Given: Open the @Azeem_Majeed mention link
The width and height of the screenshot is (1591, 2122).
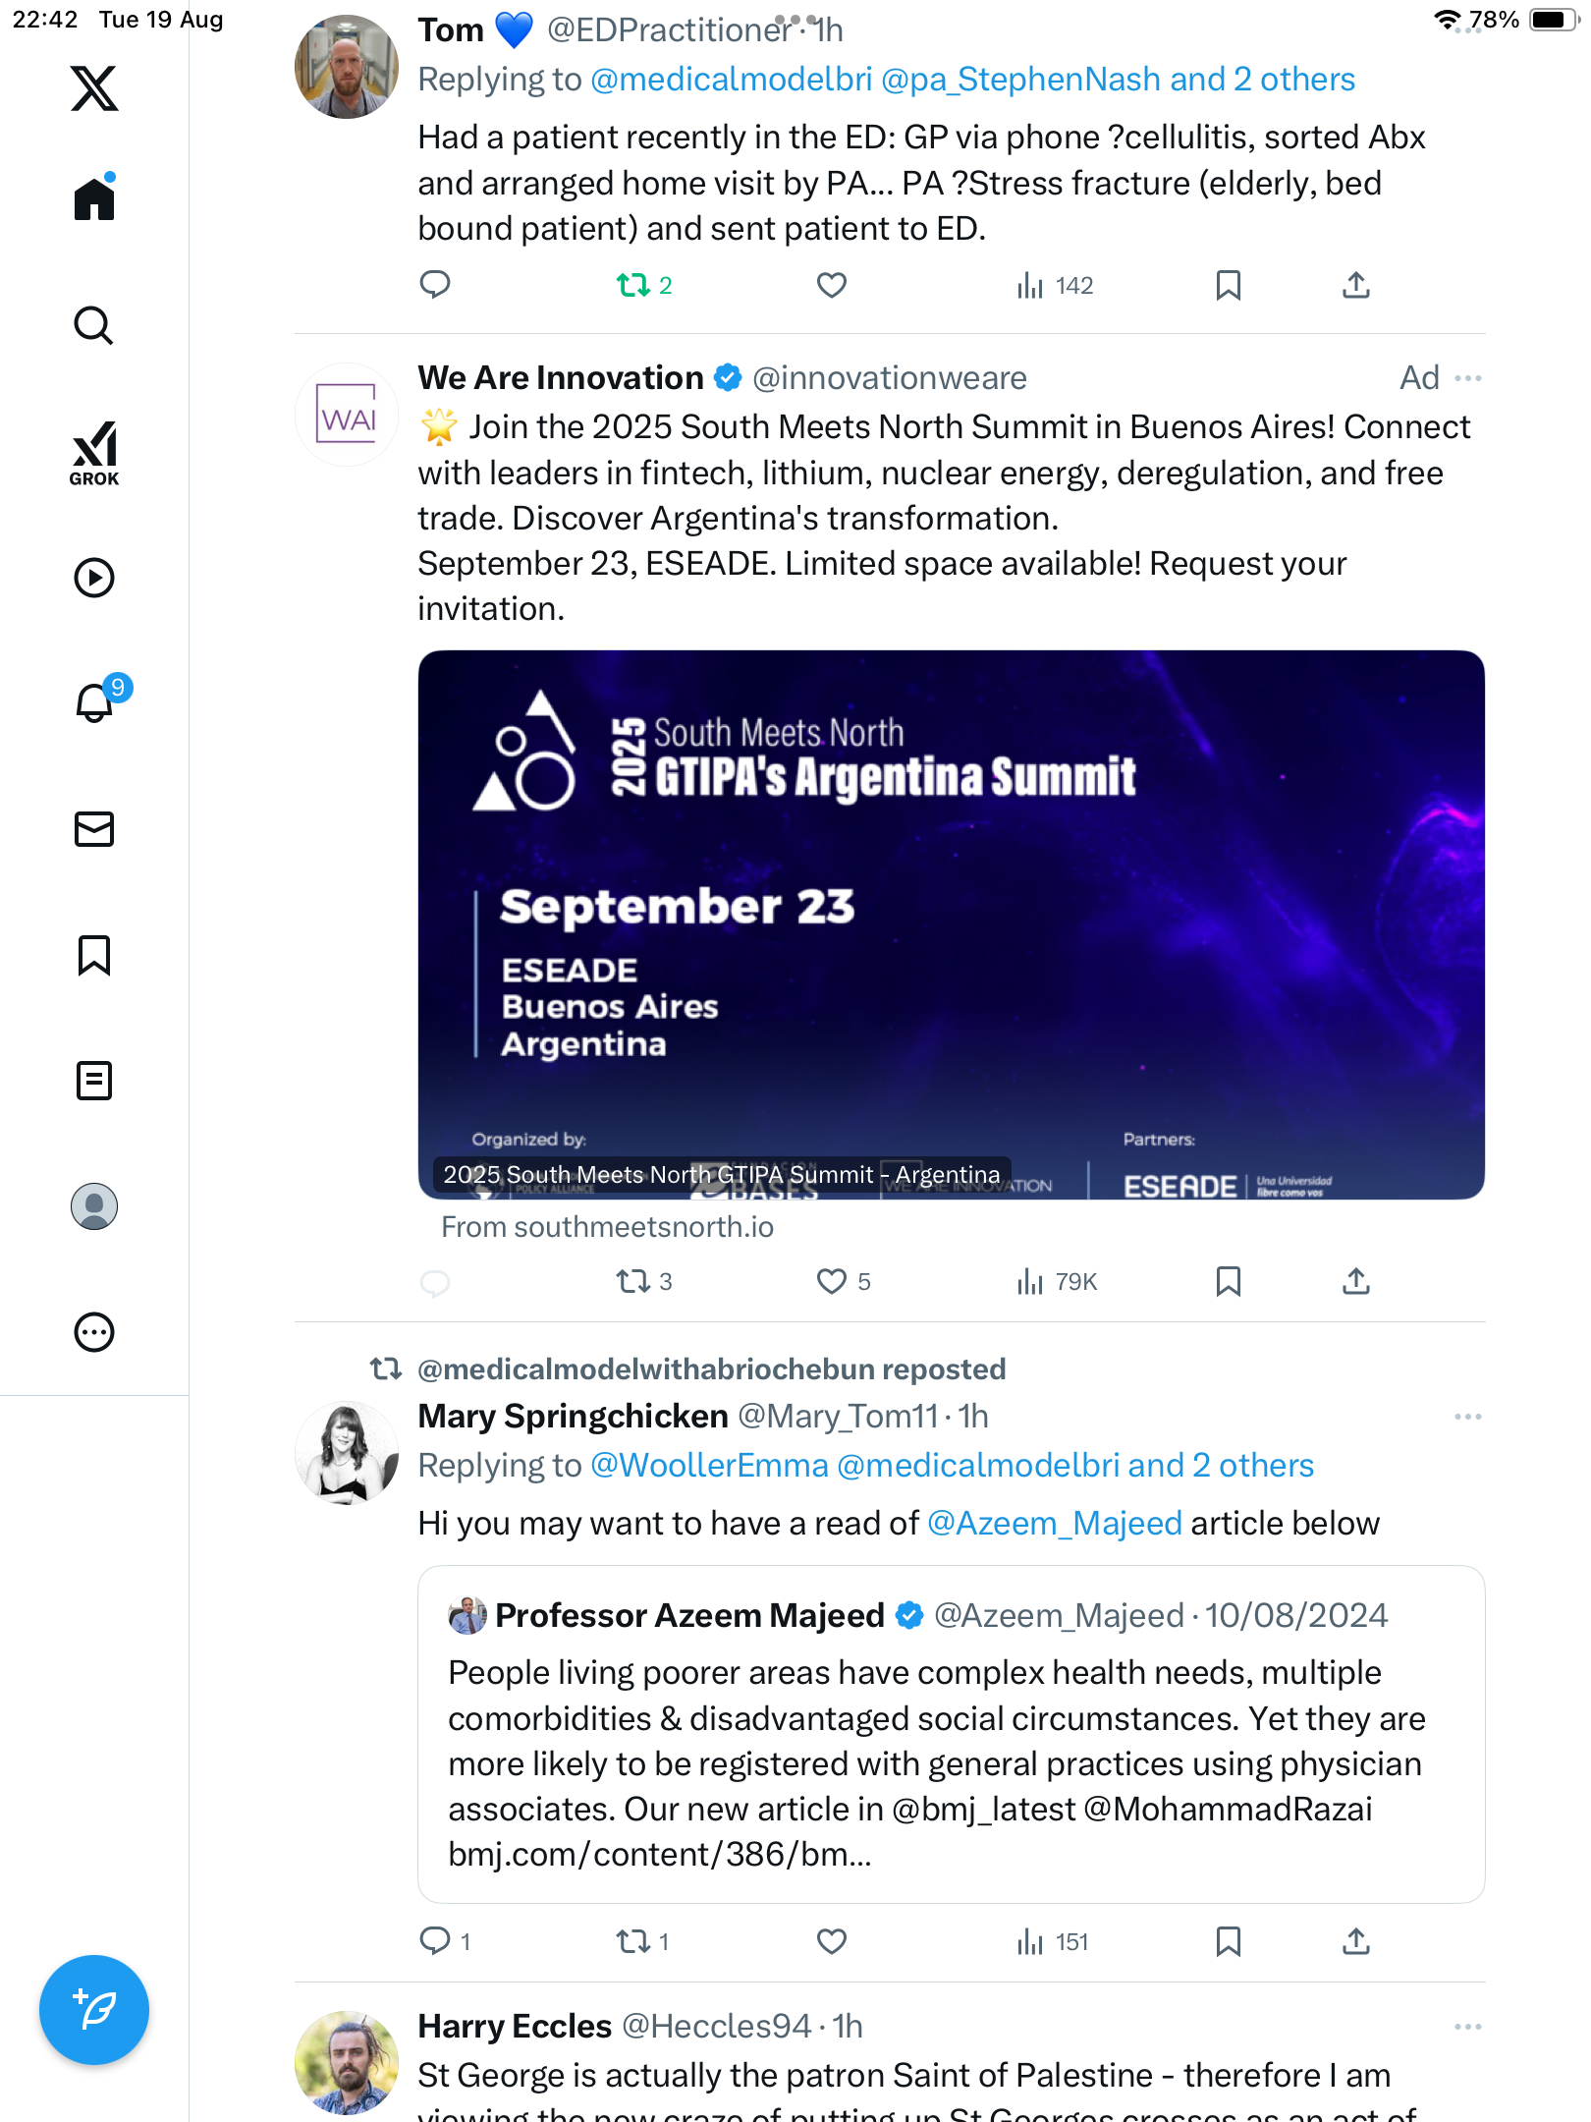Looking at the screenshot, I should 1054,1524.
